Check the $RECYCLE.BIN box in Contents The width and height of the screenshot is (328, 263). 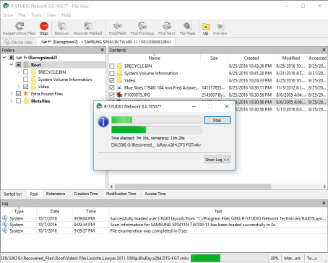112,66
